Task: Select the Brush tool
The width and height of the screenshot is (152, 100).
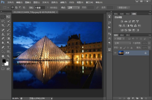Action: [8, 30]
